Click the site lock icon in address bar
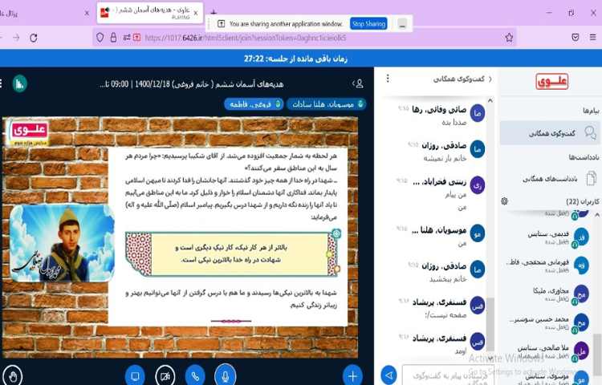 tap(113, 38)
